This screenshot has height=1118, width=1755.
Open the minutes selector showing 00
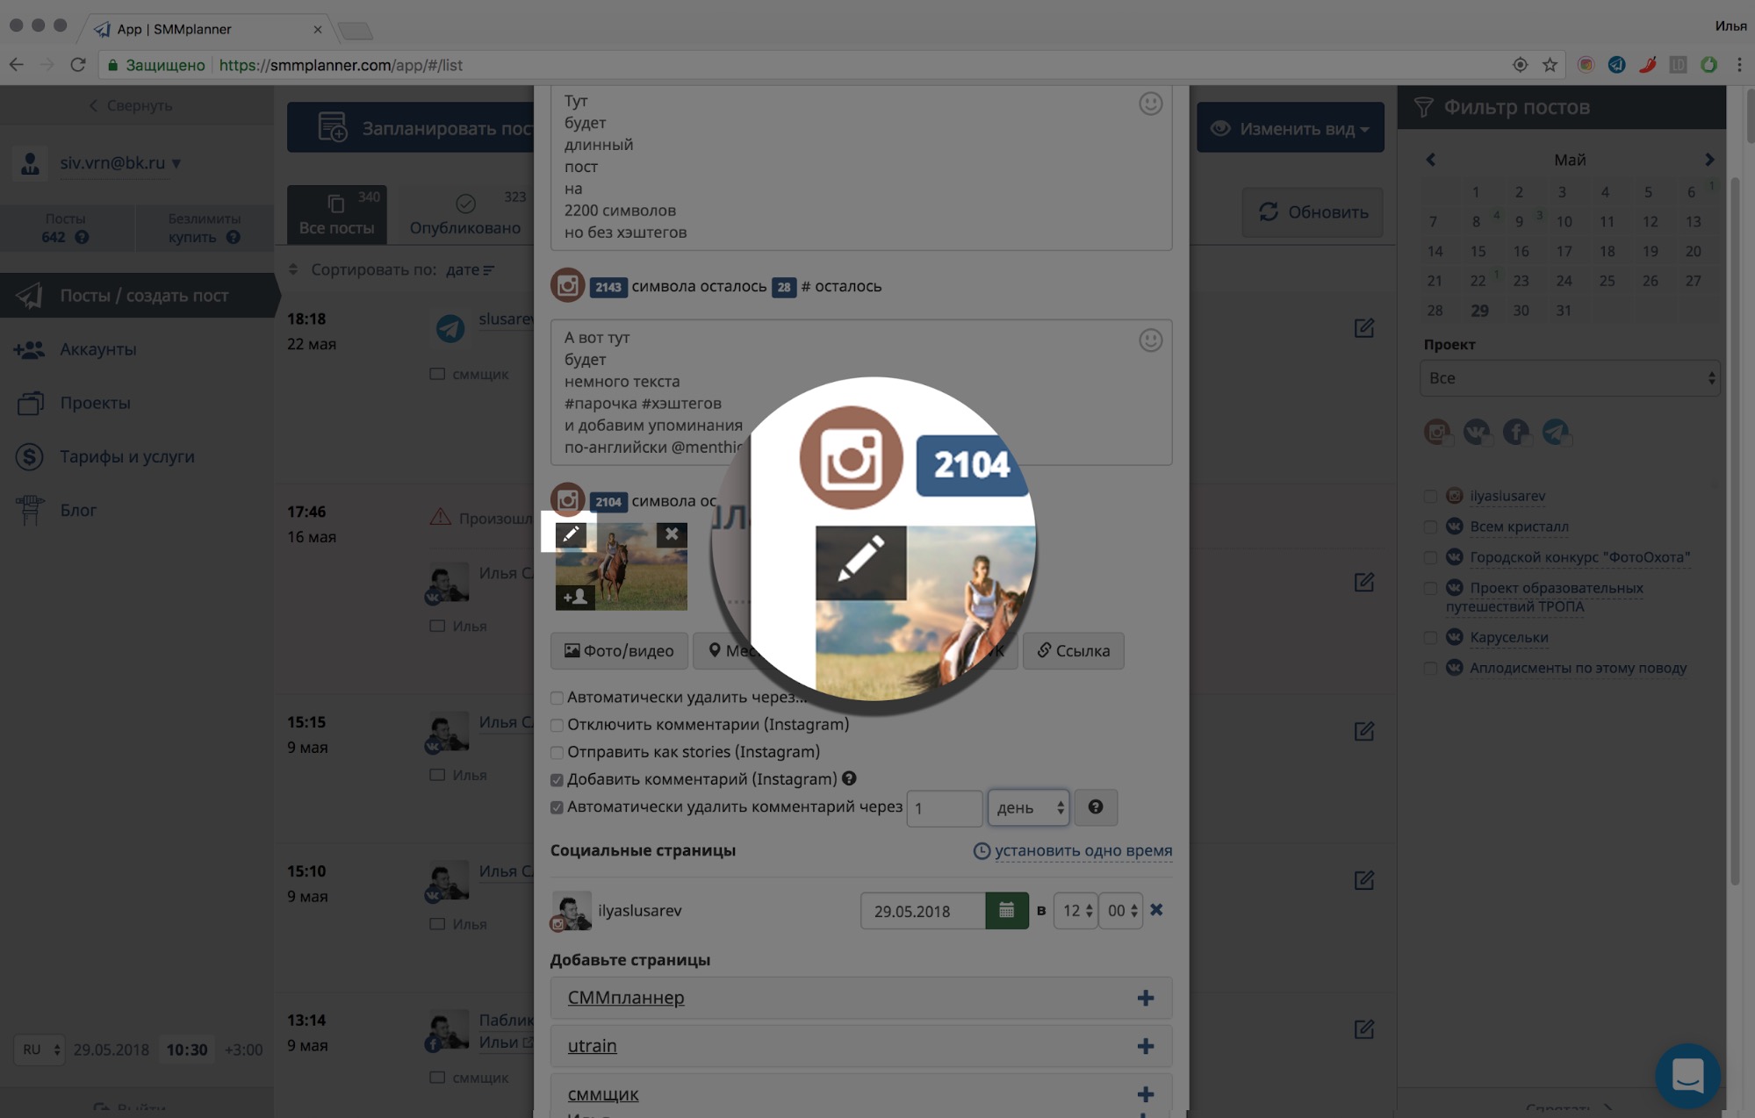click(x=1121, y=911)
